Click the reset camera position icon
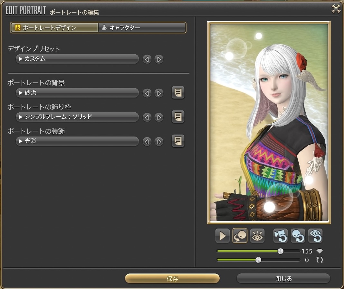 pyautogui.click(x=281, y=236)
